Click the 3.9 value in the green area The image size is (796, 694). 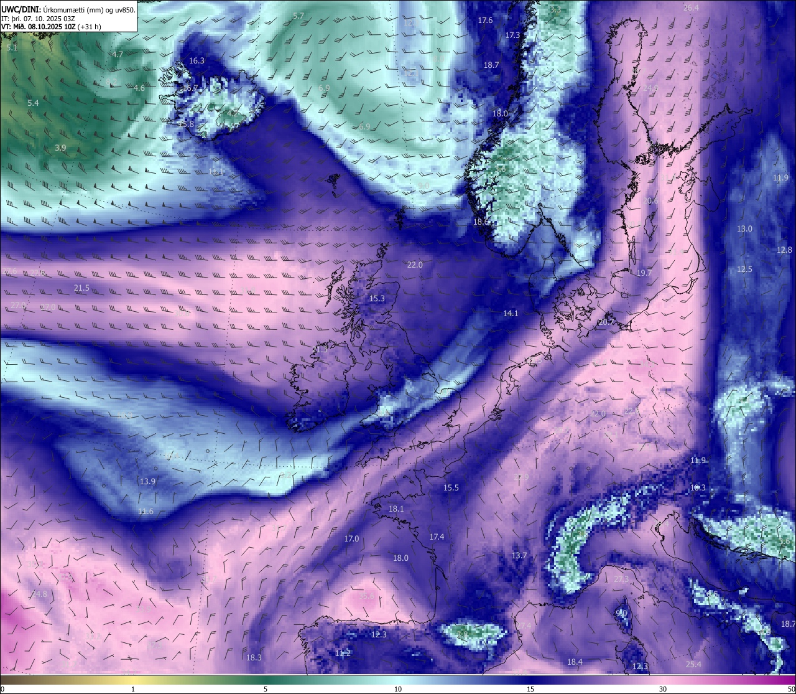coord(60,148)
